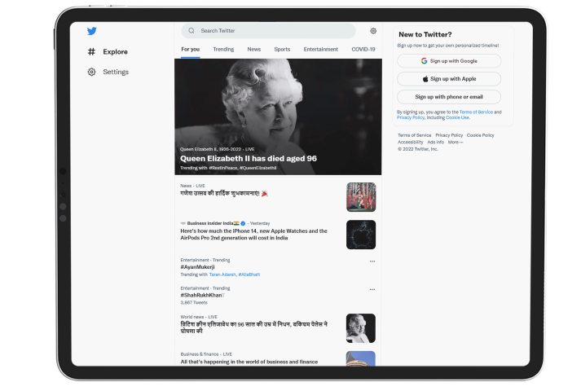Open more options for #AyanMukerji trend

click(372, 261)
